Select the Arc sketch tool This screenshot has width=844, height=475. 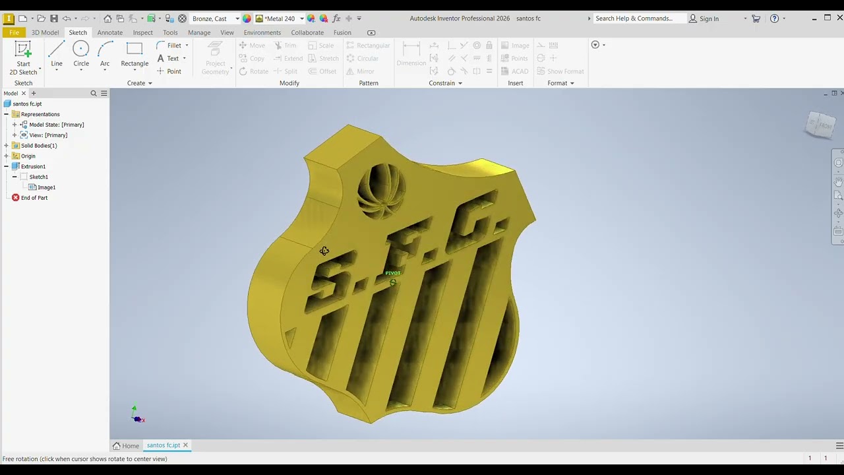(105, 55)
